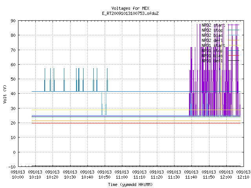Click the orange NPD2 defl legend line

click(234, 40)
